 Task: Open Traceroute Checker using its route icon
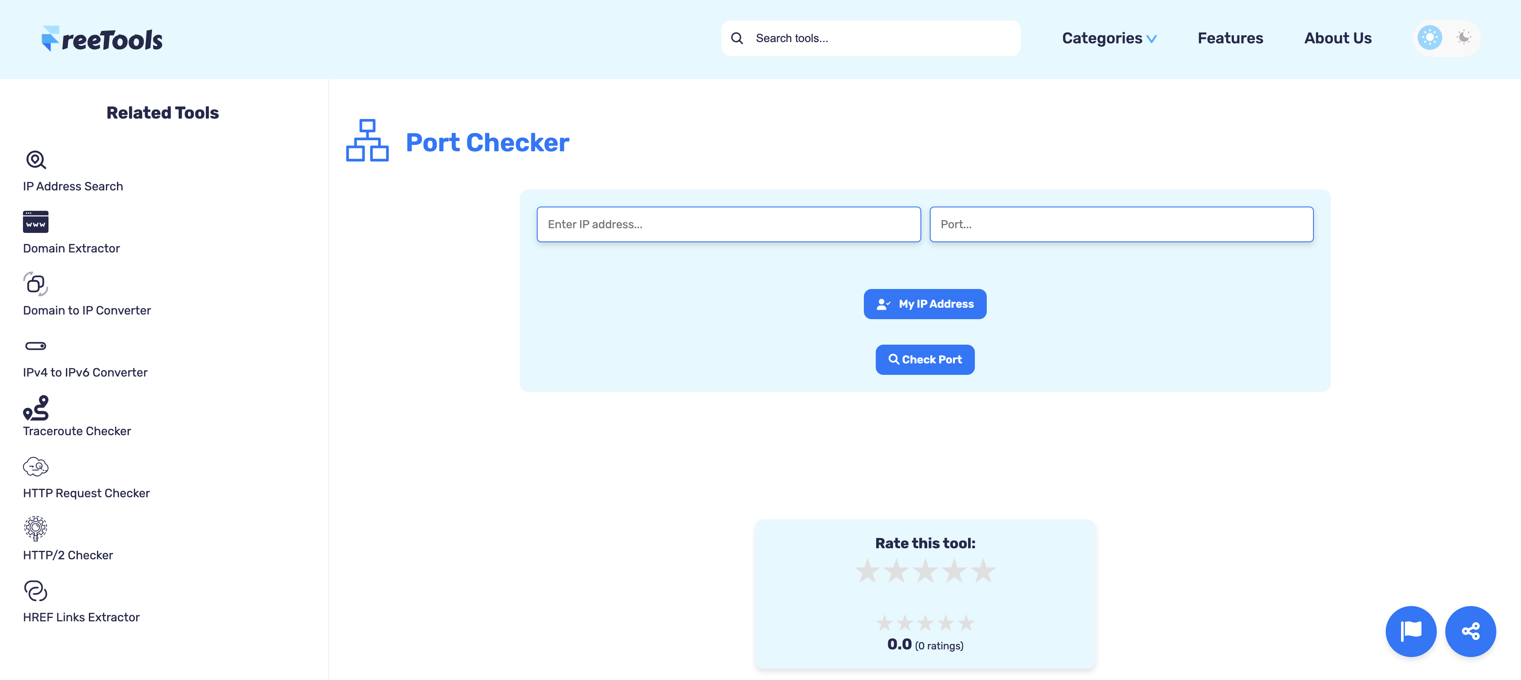click(35, 408)
